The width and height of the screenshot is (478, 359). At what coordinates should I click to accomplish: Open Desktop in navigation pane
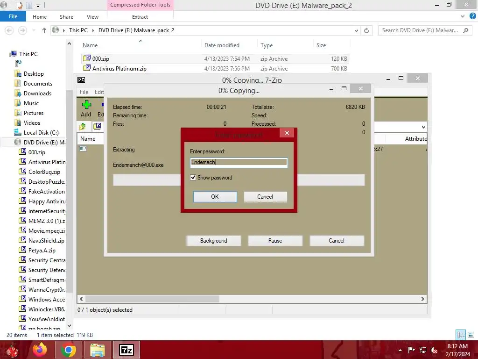coord(34,73)
